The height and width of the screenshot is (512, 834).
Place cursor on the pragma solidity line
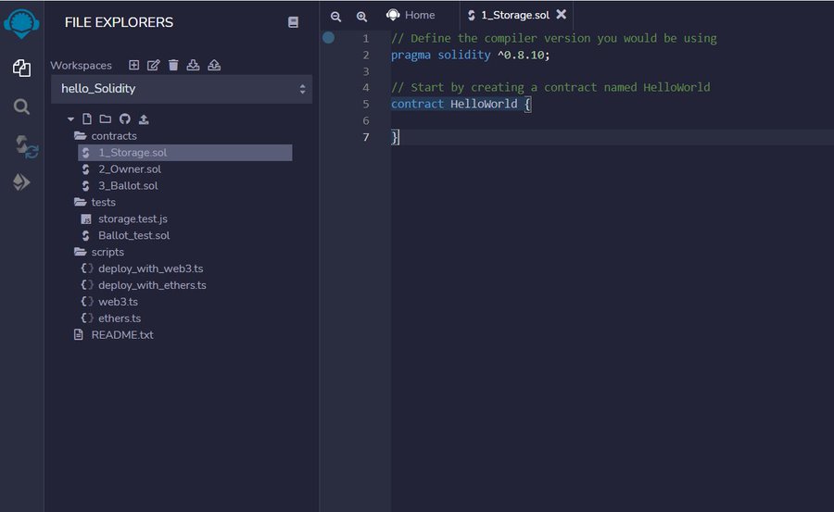(x=470, y=55)
